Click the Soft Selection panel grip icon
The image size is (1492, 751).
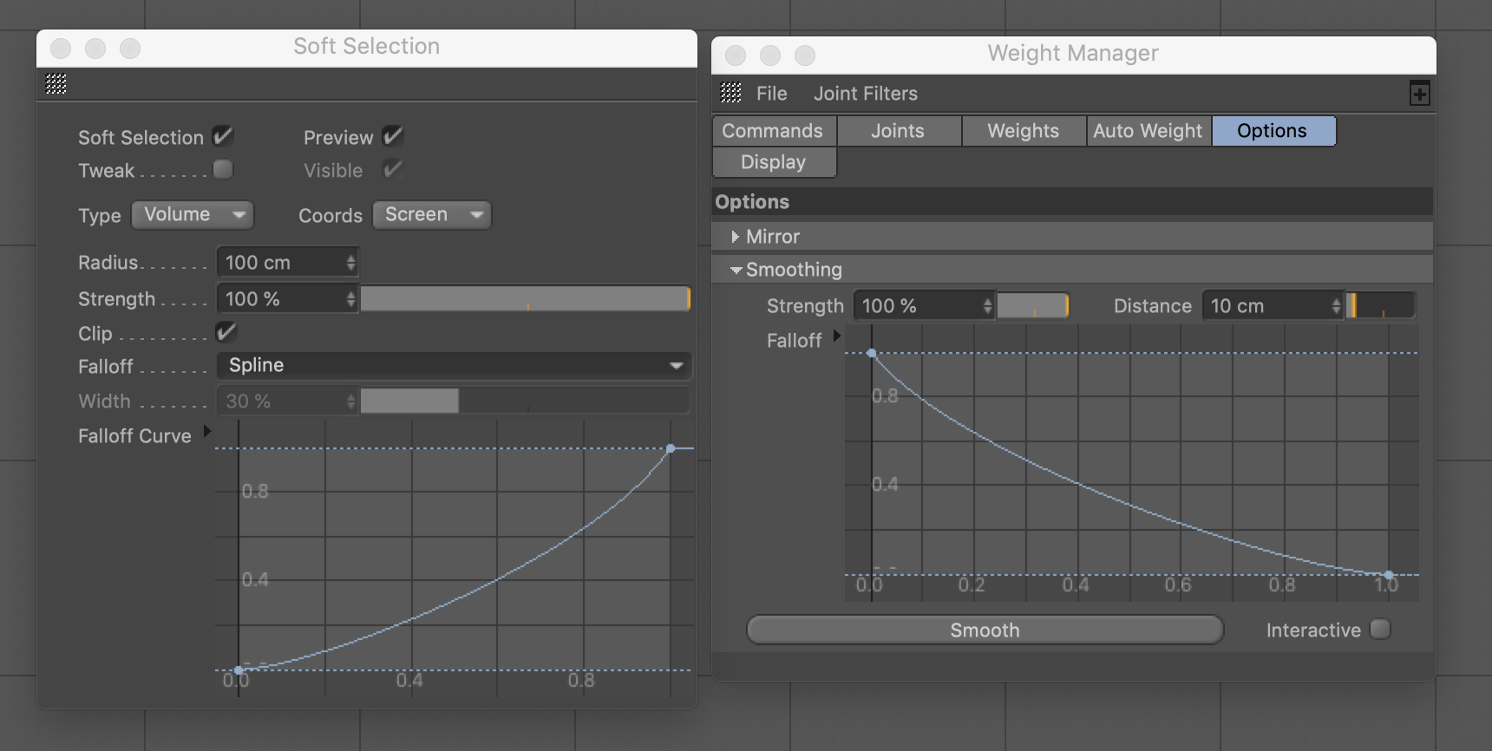coord(56,84)
